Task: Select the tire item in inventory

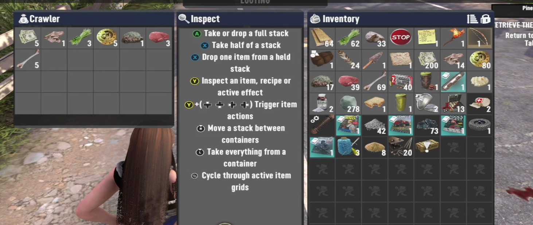Action: [x=479, y=125]
